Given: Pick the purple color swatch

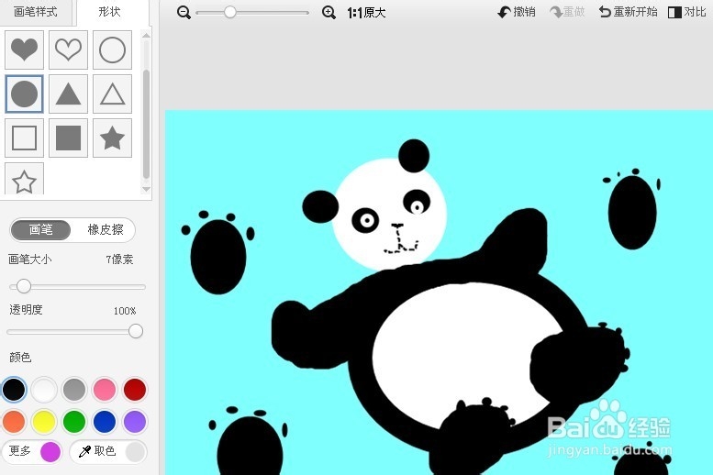Looking at the screenshot, I should tap(135, 422).
